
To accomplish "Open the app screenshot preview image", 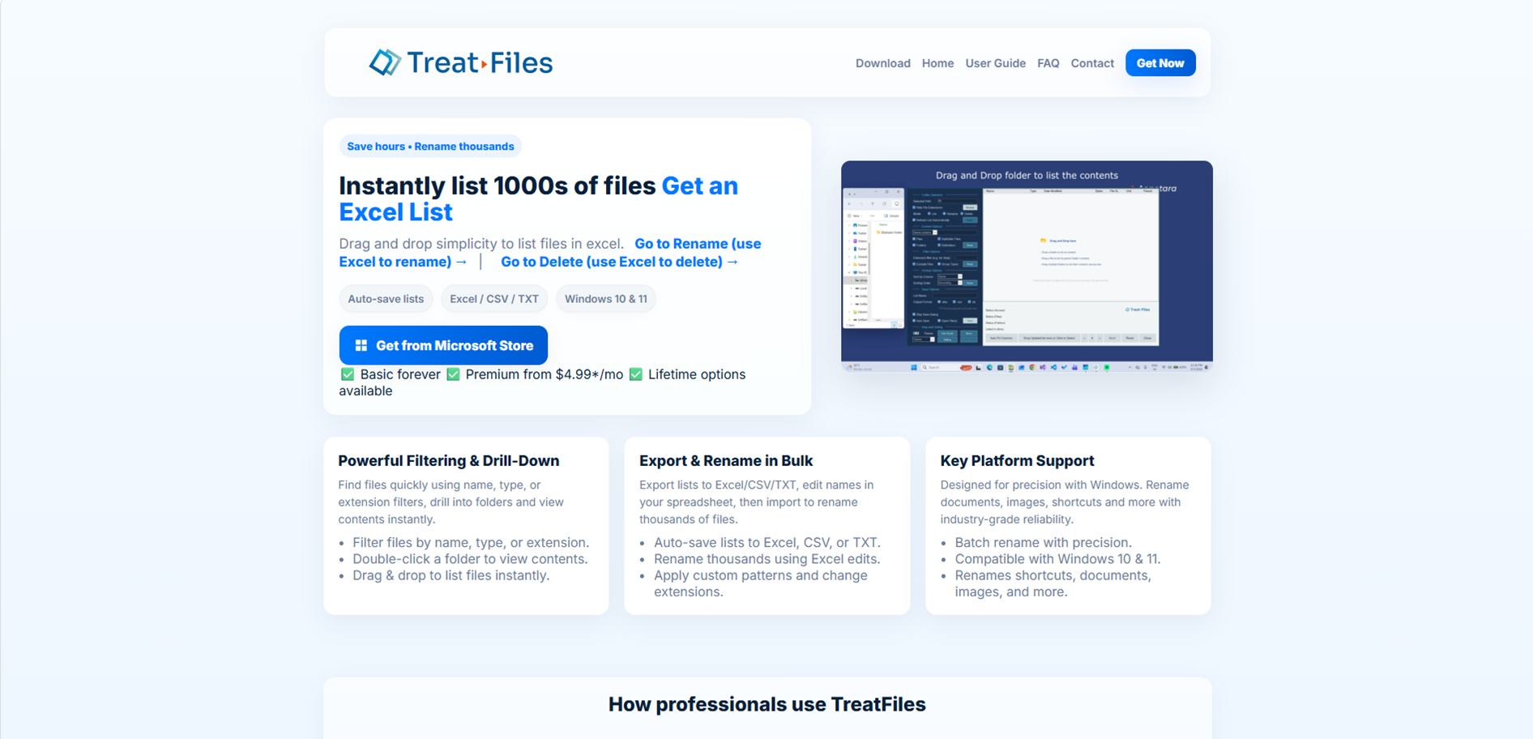I will [1027, 266].
